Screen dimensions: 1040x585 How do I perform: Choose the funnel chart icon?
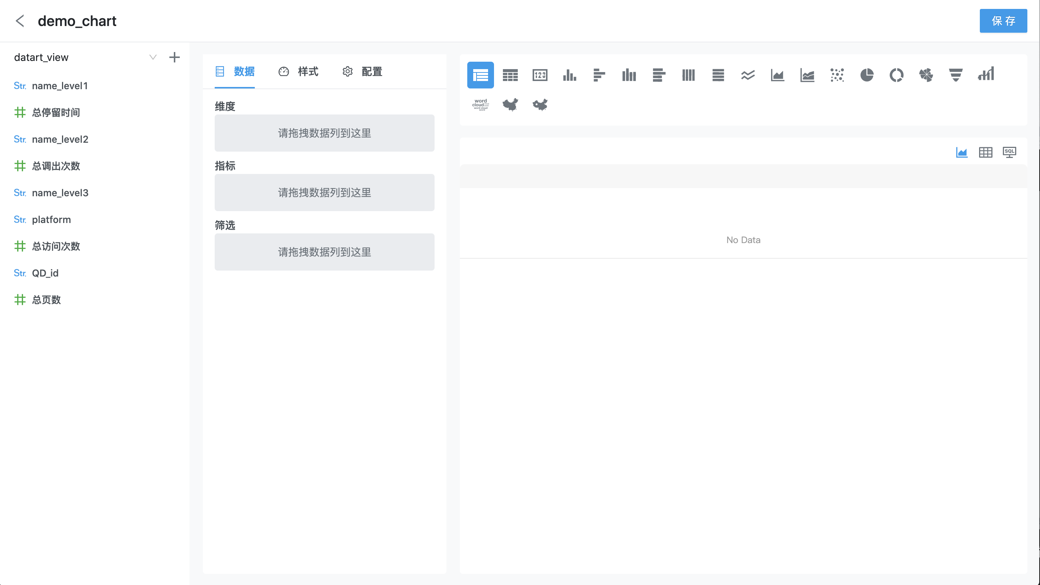point(956,75)
